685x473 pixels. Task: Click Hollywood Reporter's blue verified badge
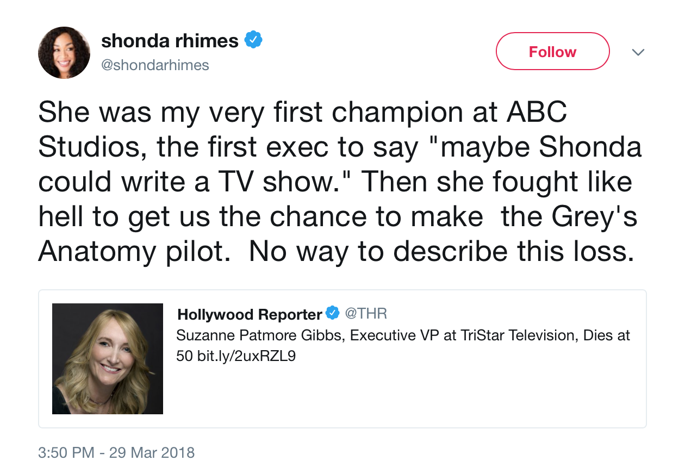[332, 313]
